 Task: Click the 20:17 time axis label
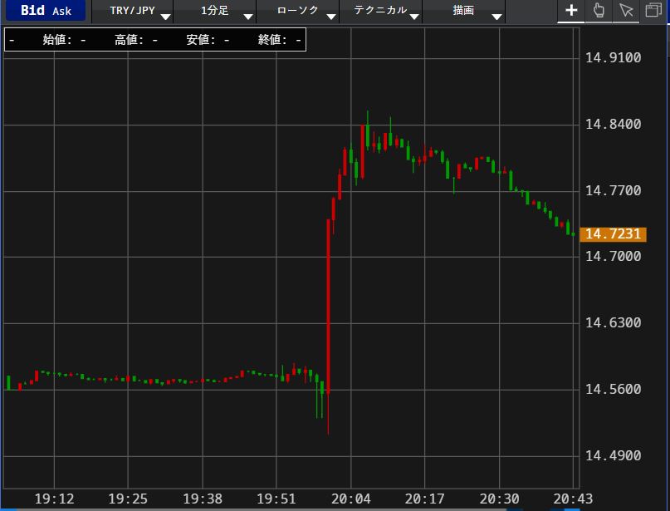click(425, 499)
